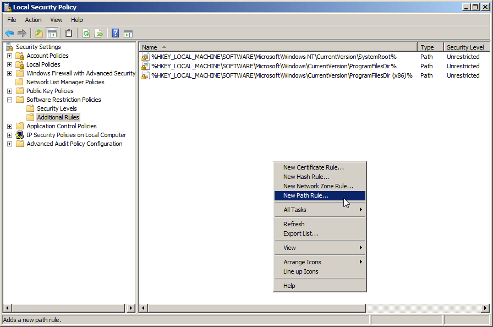Open the Action menu
This screenshot has width=493, height=327.
coord(34,20)
